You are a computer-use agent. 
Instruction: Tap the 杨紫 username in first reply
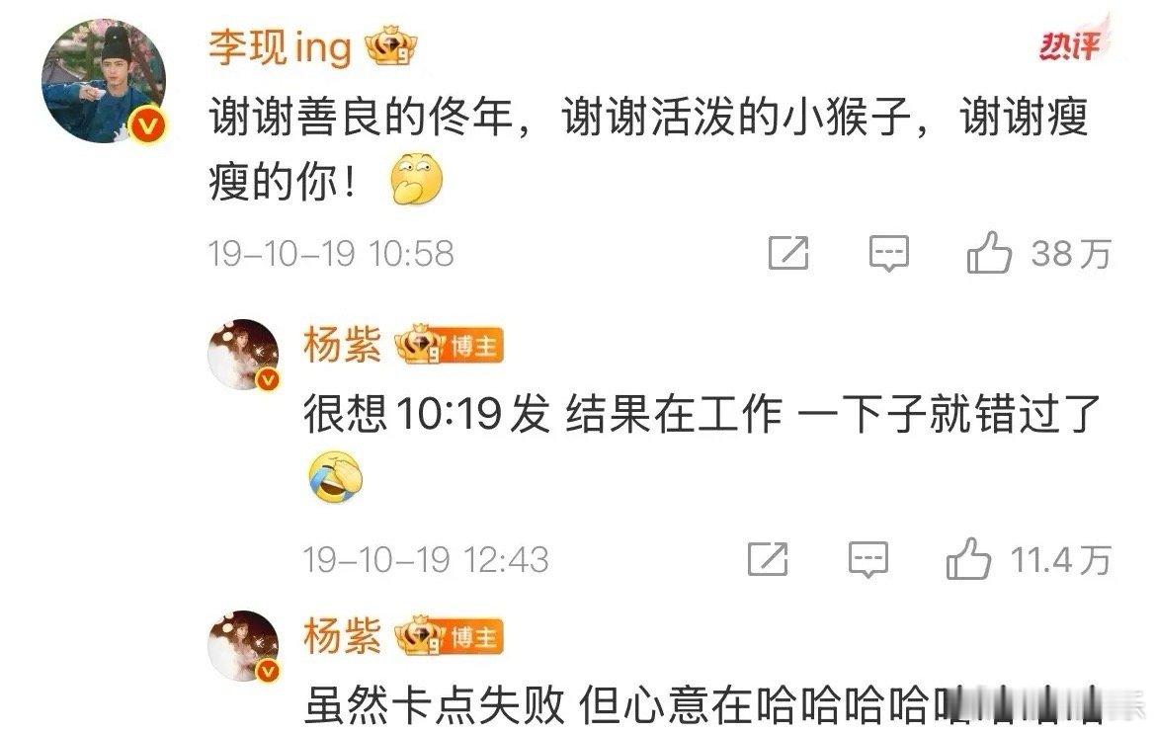(342, 345)
